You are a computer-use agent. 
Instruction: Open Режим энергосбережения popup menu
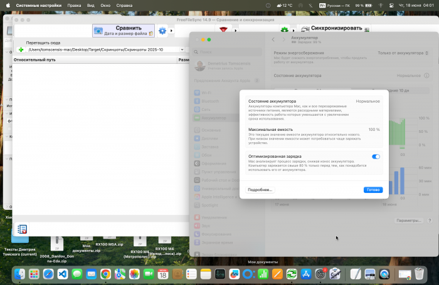coord(403,53)
